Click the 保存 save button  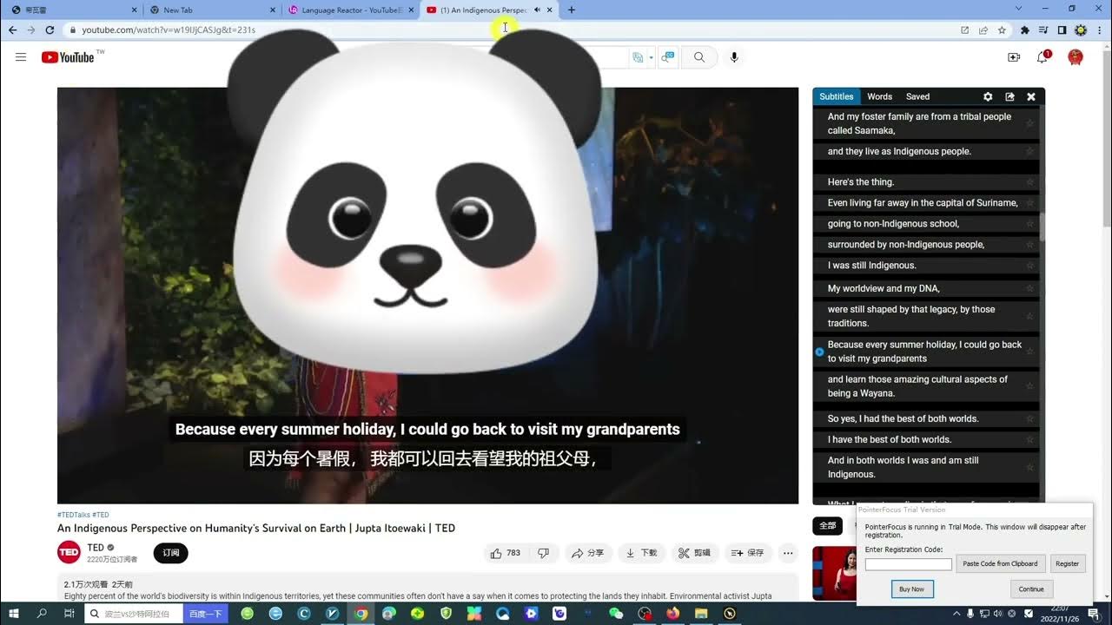point(747,553)
